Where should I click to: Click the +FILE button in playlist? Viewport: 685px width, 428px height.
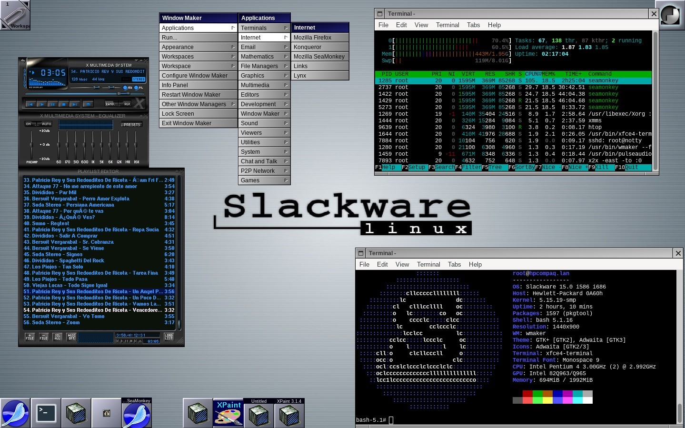tap(30, 337)
